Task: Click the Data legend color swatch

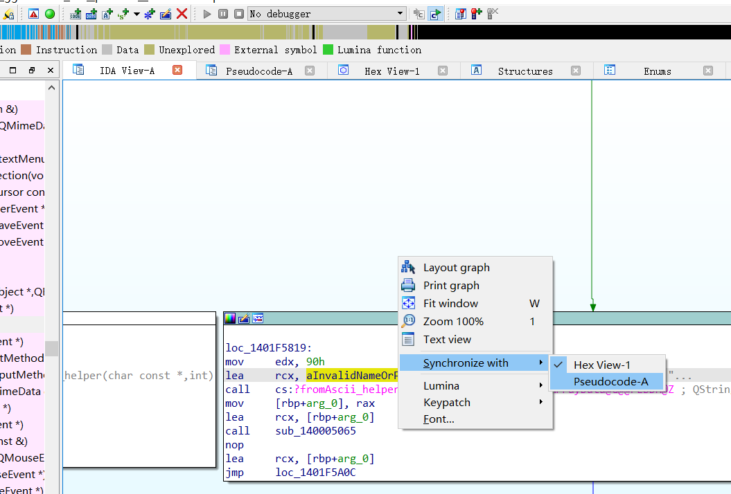Action: click(107, 49)
